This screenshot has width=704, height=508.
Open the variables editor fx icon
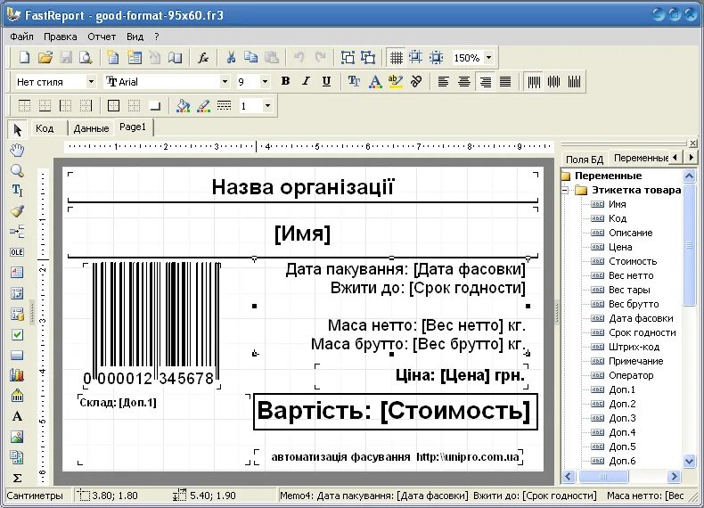pos(203,58)
